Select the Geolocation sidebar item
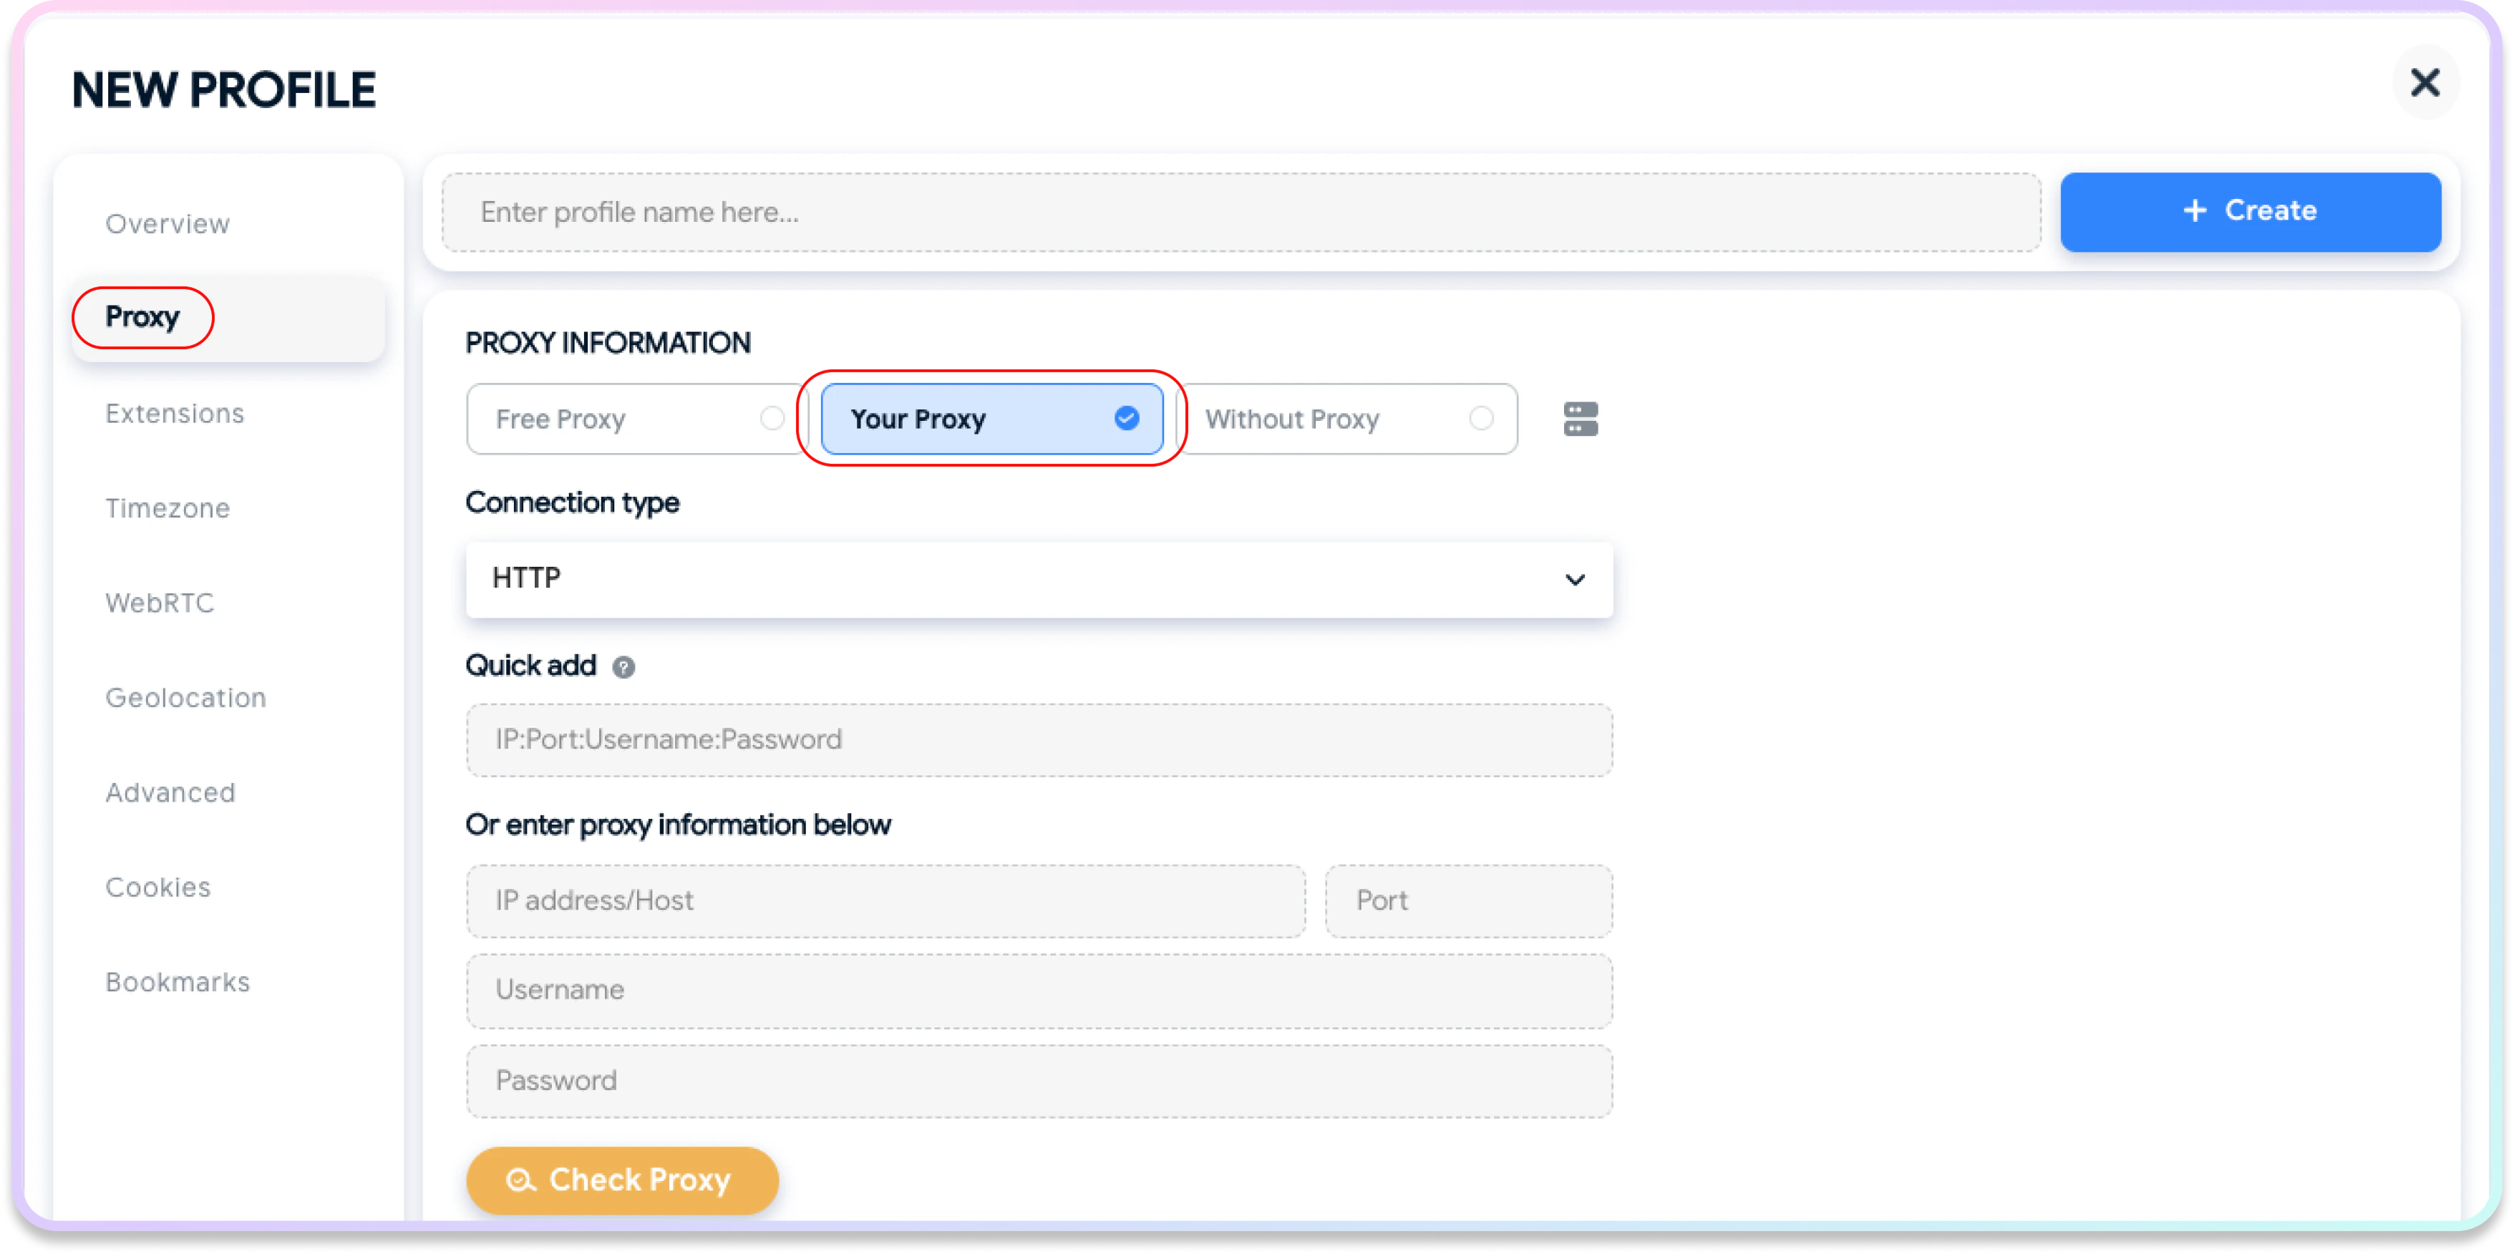This screenshot has height=1254, width=2514. click(185, 698)
